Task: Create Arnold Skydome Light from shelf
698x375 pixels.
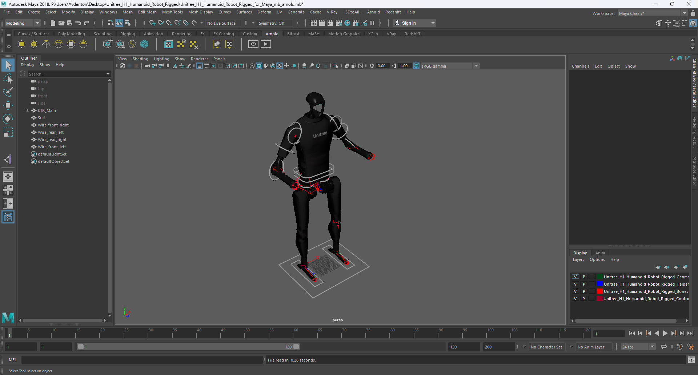Action: (x=59, y=44)
